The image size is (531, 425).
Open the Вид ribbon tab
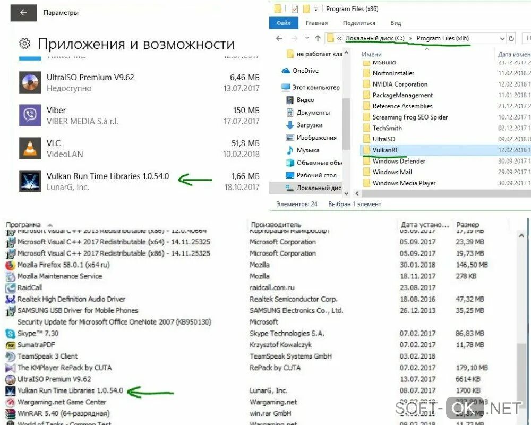click(396, 23)
